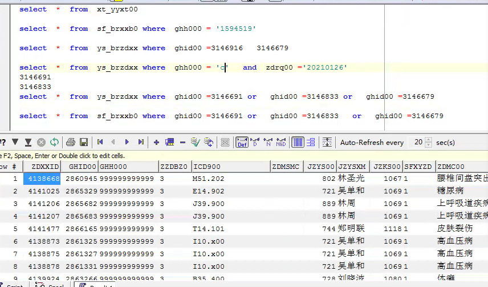Go to the next record
The image size is (488, 287).
tap(127, 142)
